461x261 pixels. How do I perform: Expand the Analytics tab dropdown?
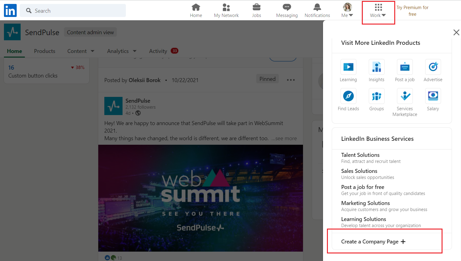(122, 51)
